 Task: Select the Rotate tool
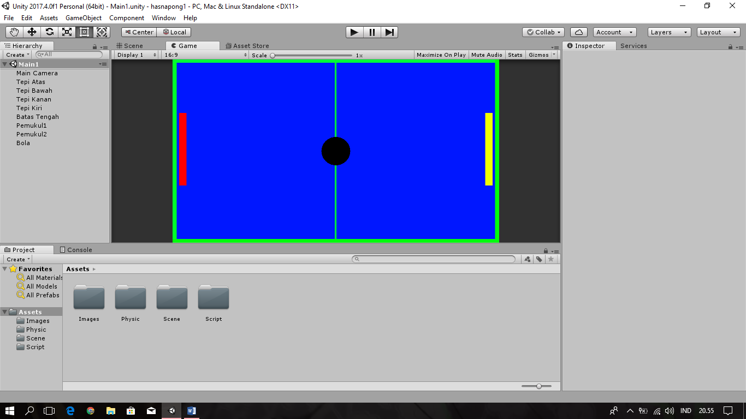pos(49,32)
